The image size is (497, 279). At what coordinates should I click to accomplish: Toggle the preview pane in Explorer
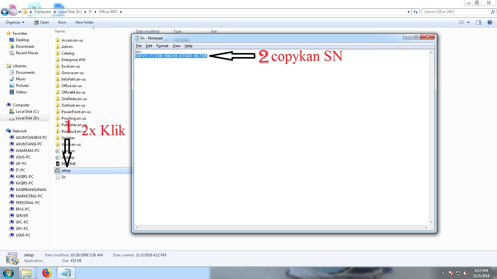[x=478, y=22]
